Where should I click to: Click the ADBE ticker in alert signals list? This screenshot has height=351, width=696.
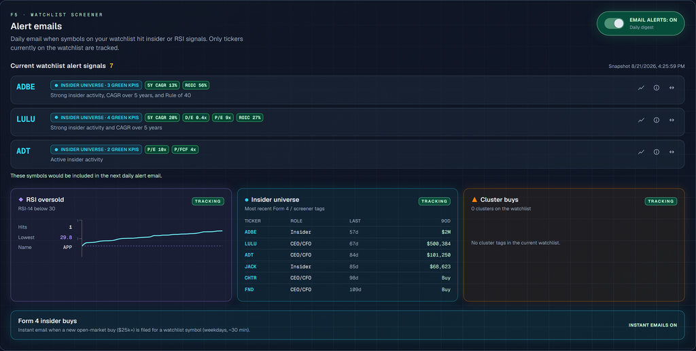[26, 87]
